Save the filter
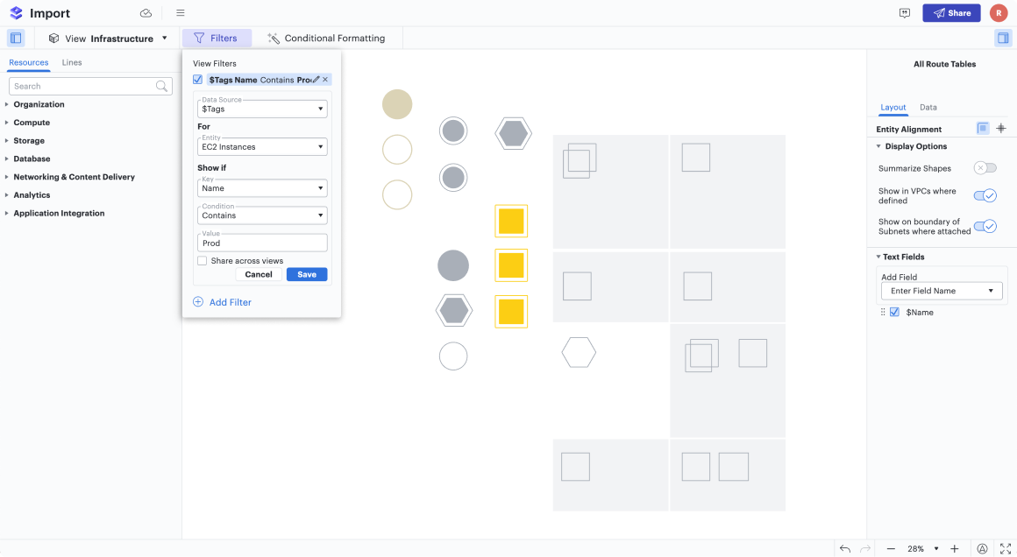This screenshot has height=557, width=1017. click(x=307, y=275)
